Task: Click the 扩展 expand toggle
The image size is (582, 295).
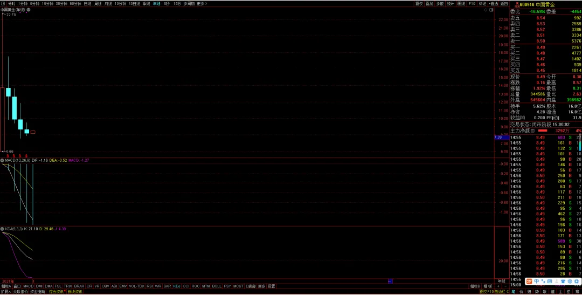Action: [5, 292]
